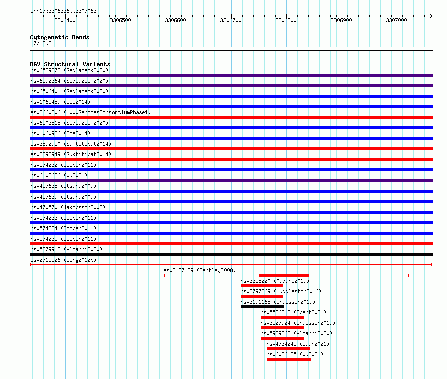447x379 pixels.
Task: Open esv3892949 (Suktitipat2014) variant
Action: [71, 154]
